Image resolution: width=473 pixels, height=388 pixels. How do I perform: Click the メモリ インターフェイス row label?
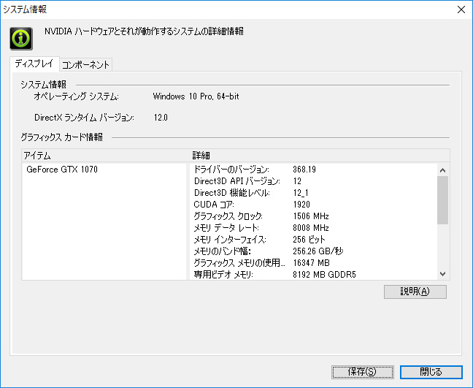coord(230,240)
